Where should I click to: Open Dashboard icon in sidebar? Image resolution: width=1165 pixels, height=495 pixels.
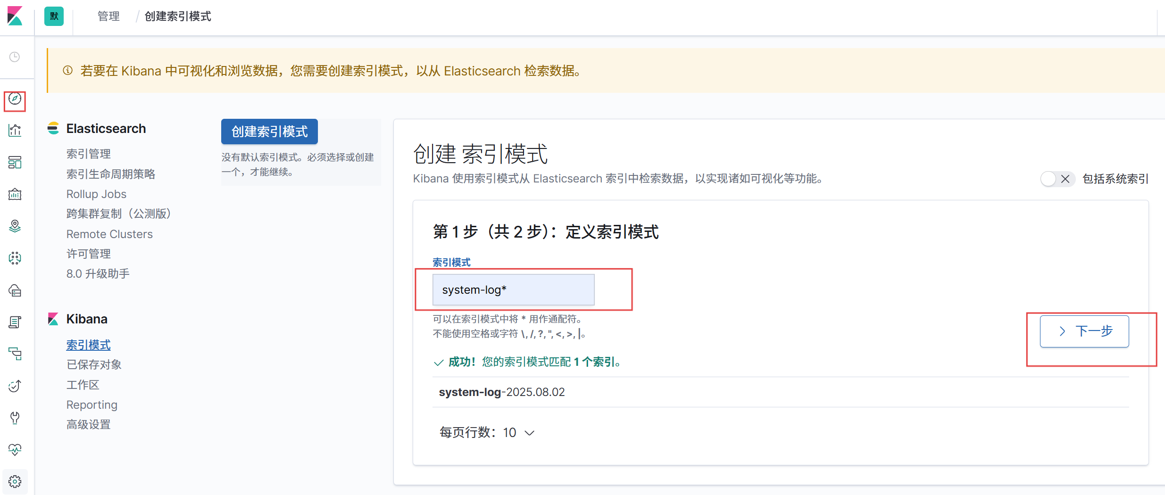pyautogui.click(x=15, y=163)
